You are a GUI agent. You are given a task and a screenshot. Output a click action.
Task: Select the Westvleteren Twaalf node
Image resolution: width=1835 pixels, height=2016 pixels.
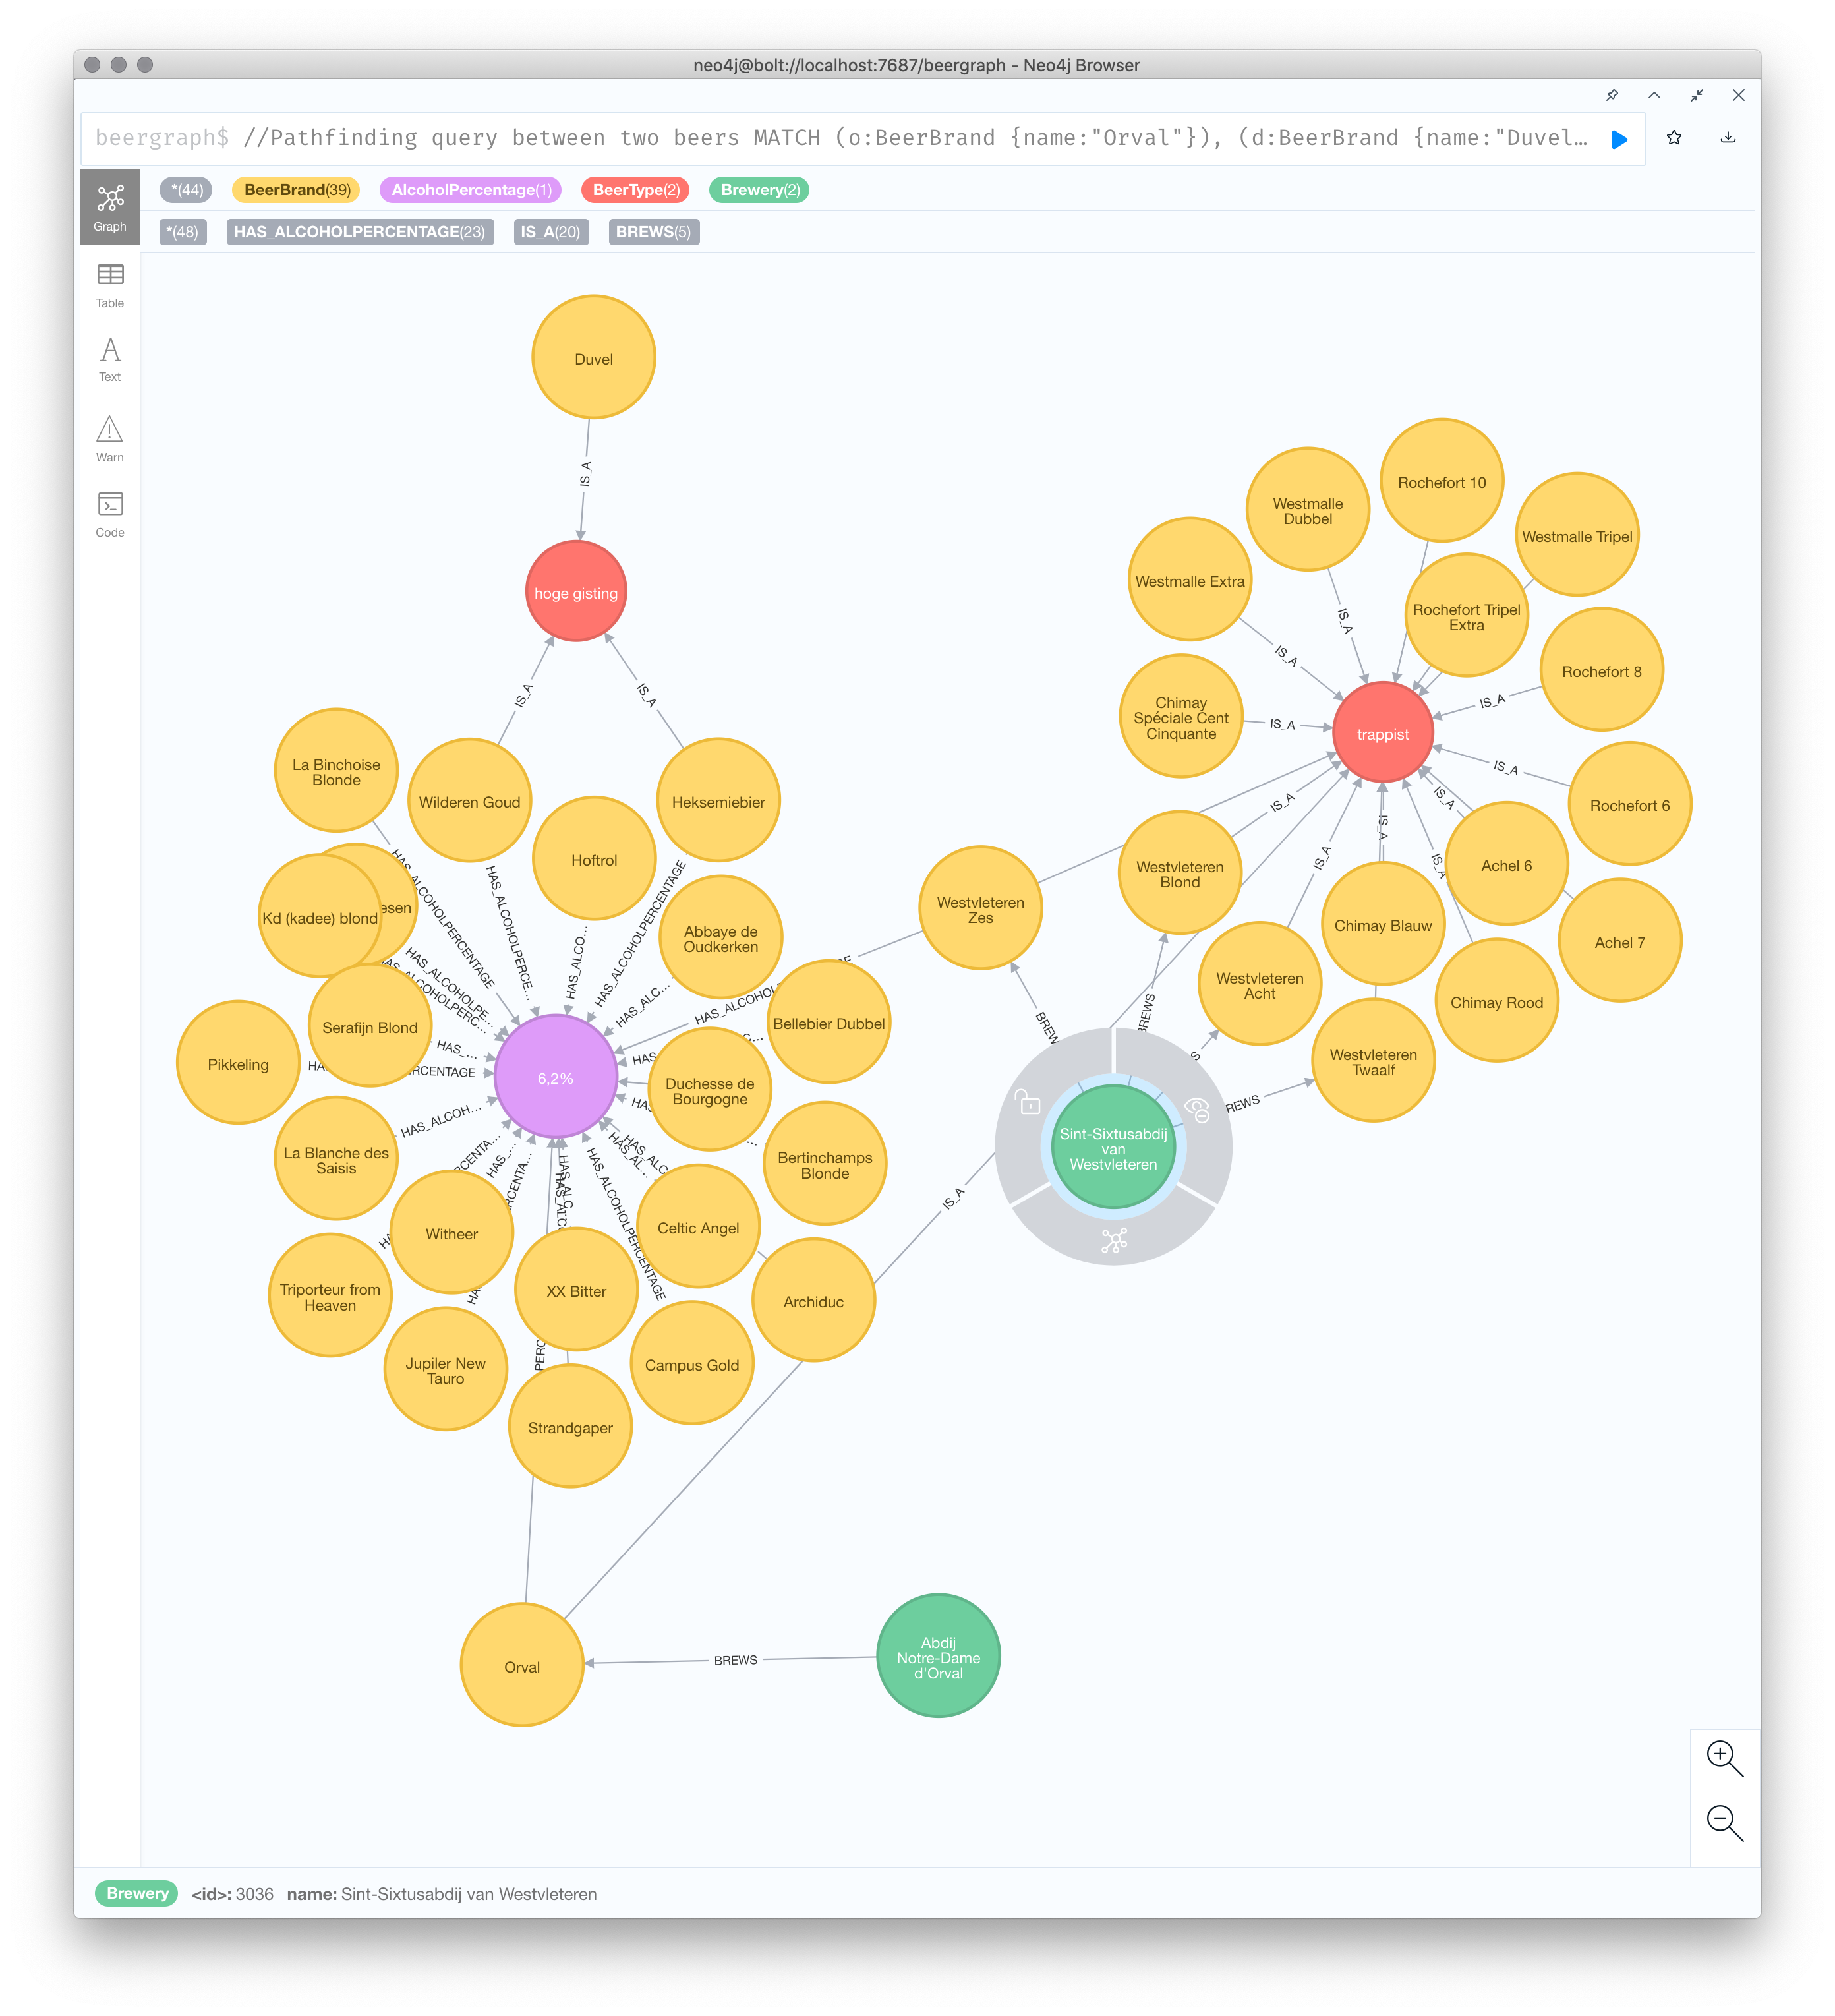pyautogui.click(x=1373, y=1061)
